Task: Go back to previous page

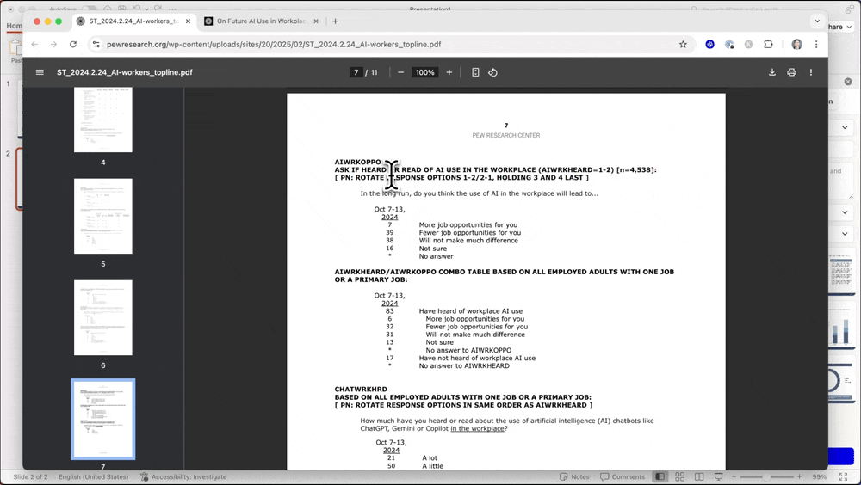Action: pyautogui.click(x=34, y=45)
